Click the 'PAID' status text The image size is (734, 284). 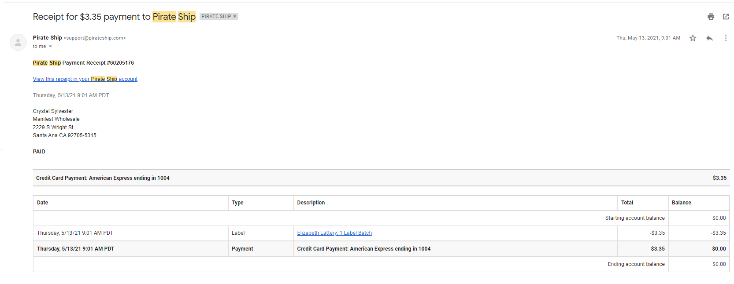(39, 152)
